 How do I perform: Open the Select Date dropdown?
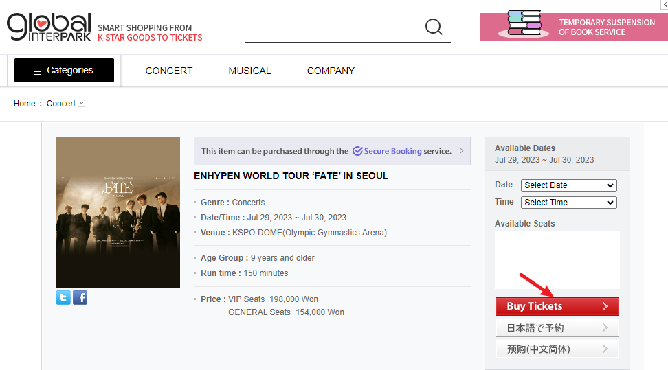[x=569, y=185]
